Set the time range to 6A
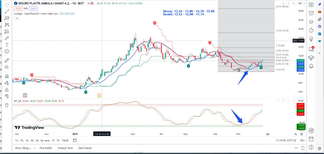The height and width of the screenshot is (154, 324). (x=37, y=140)
